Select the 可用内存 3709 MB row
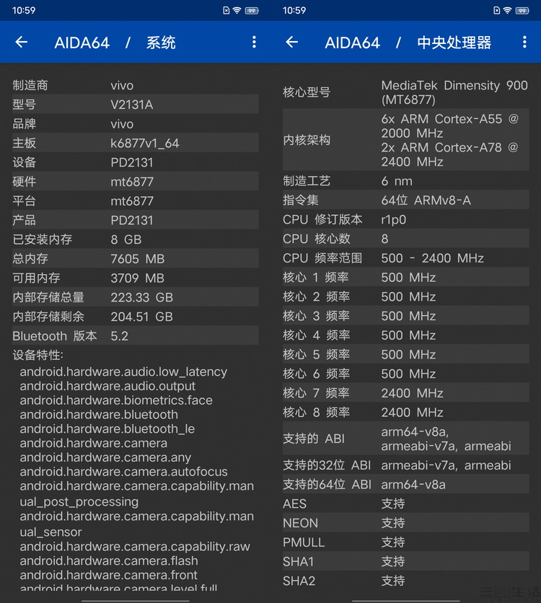541x603 pixels. tap(136, 277)
